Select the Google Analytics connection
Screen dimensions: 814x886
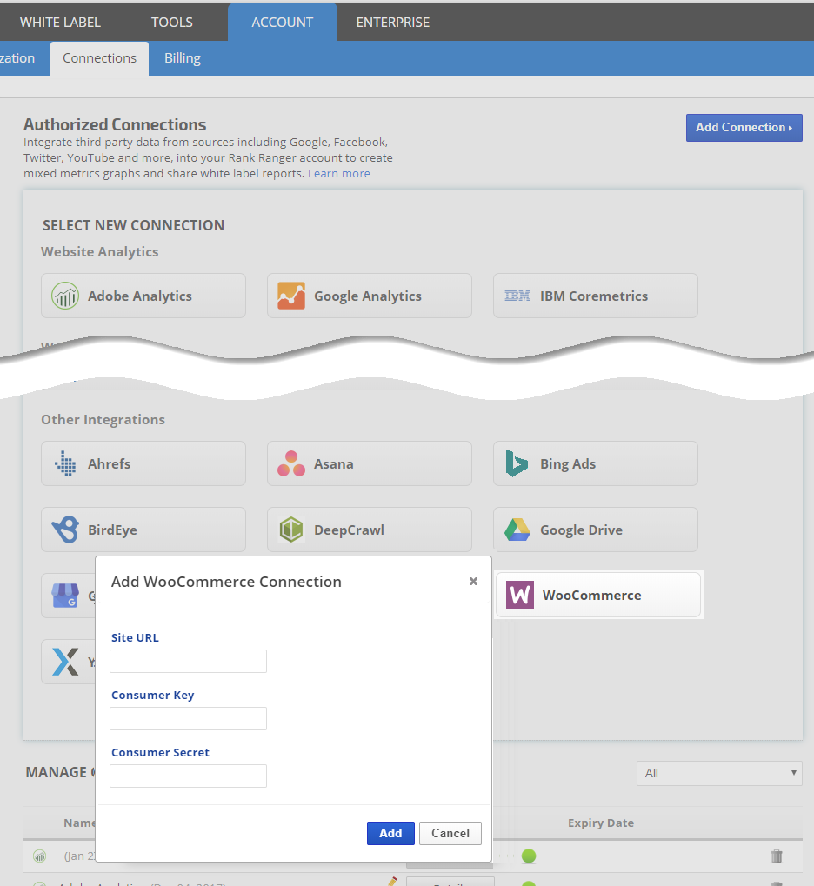point(369,296)
